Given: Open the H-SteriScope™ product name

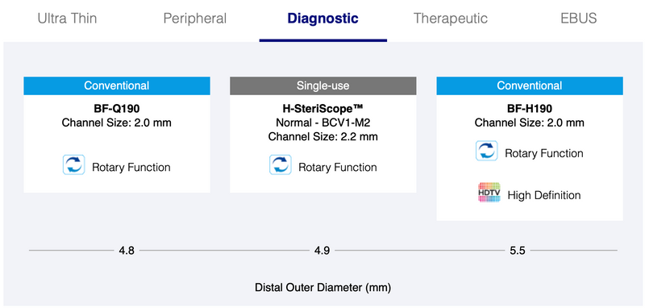Looking at the screenshot, I should coord(323,109).
